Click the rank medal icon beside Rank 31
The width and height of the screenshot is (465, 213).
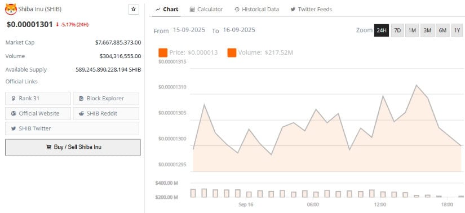14,99
